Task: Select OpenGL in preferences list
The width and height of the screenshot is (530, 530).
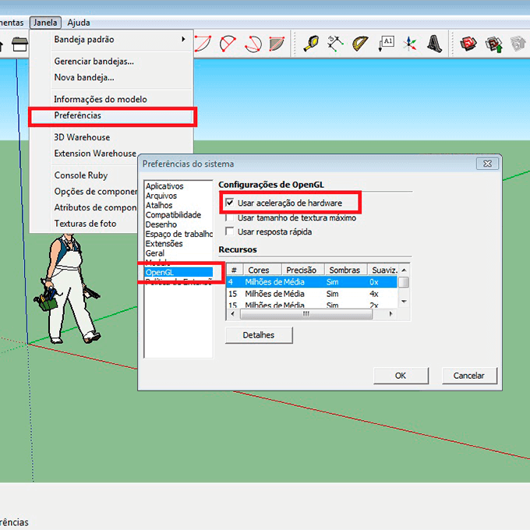Action: coord(178,272)
